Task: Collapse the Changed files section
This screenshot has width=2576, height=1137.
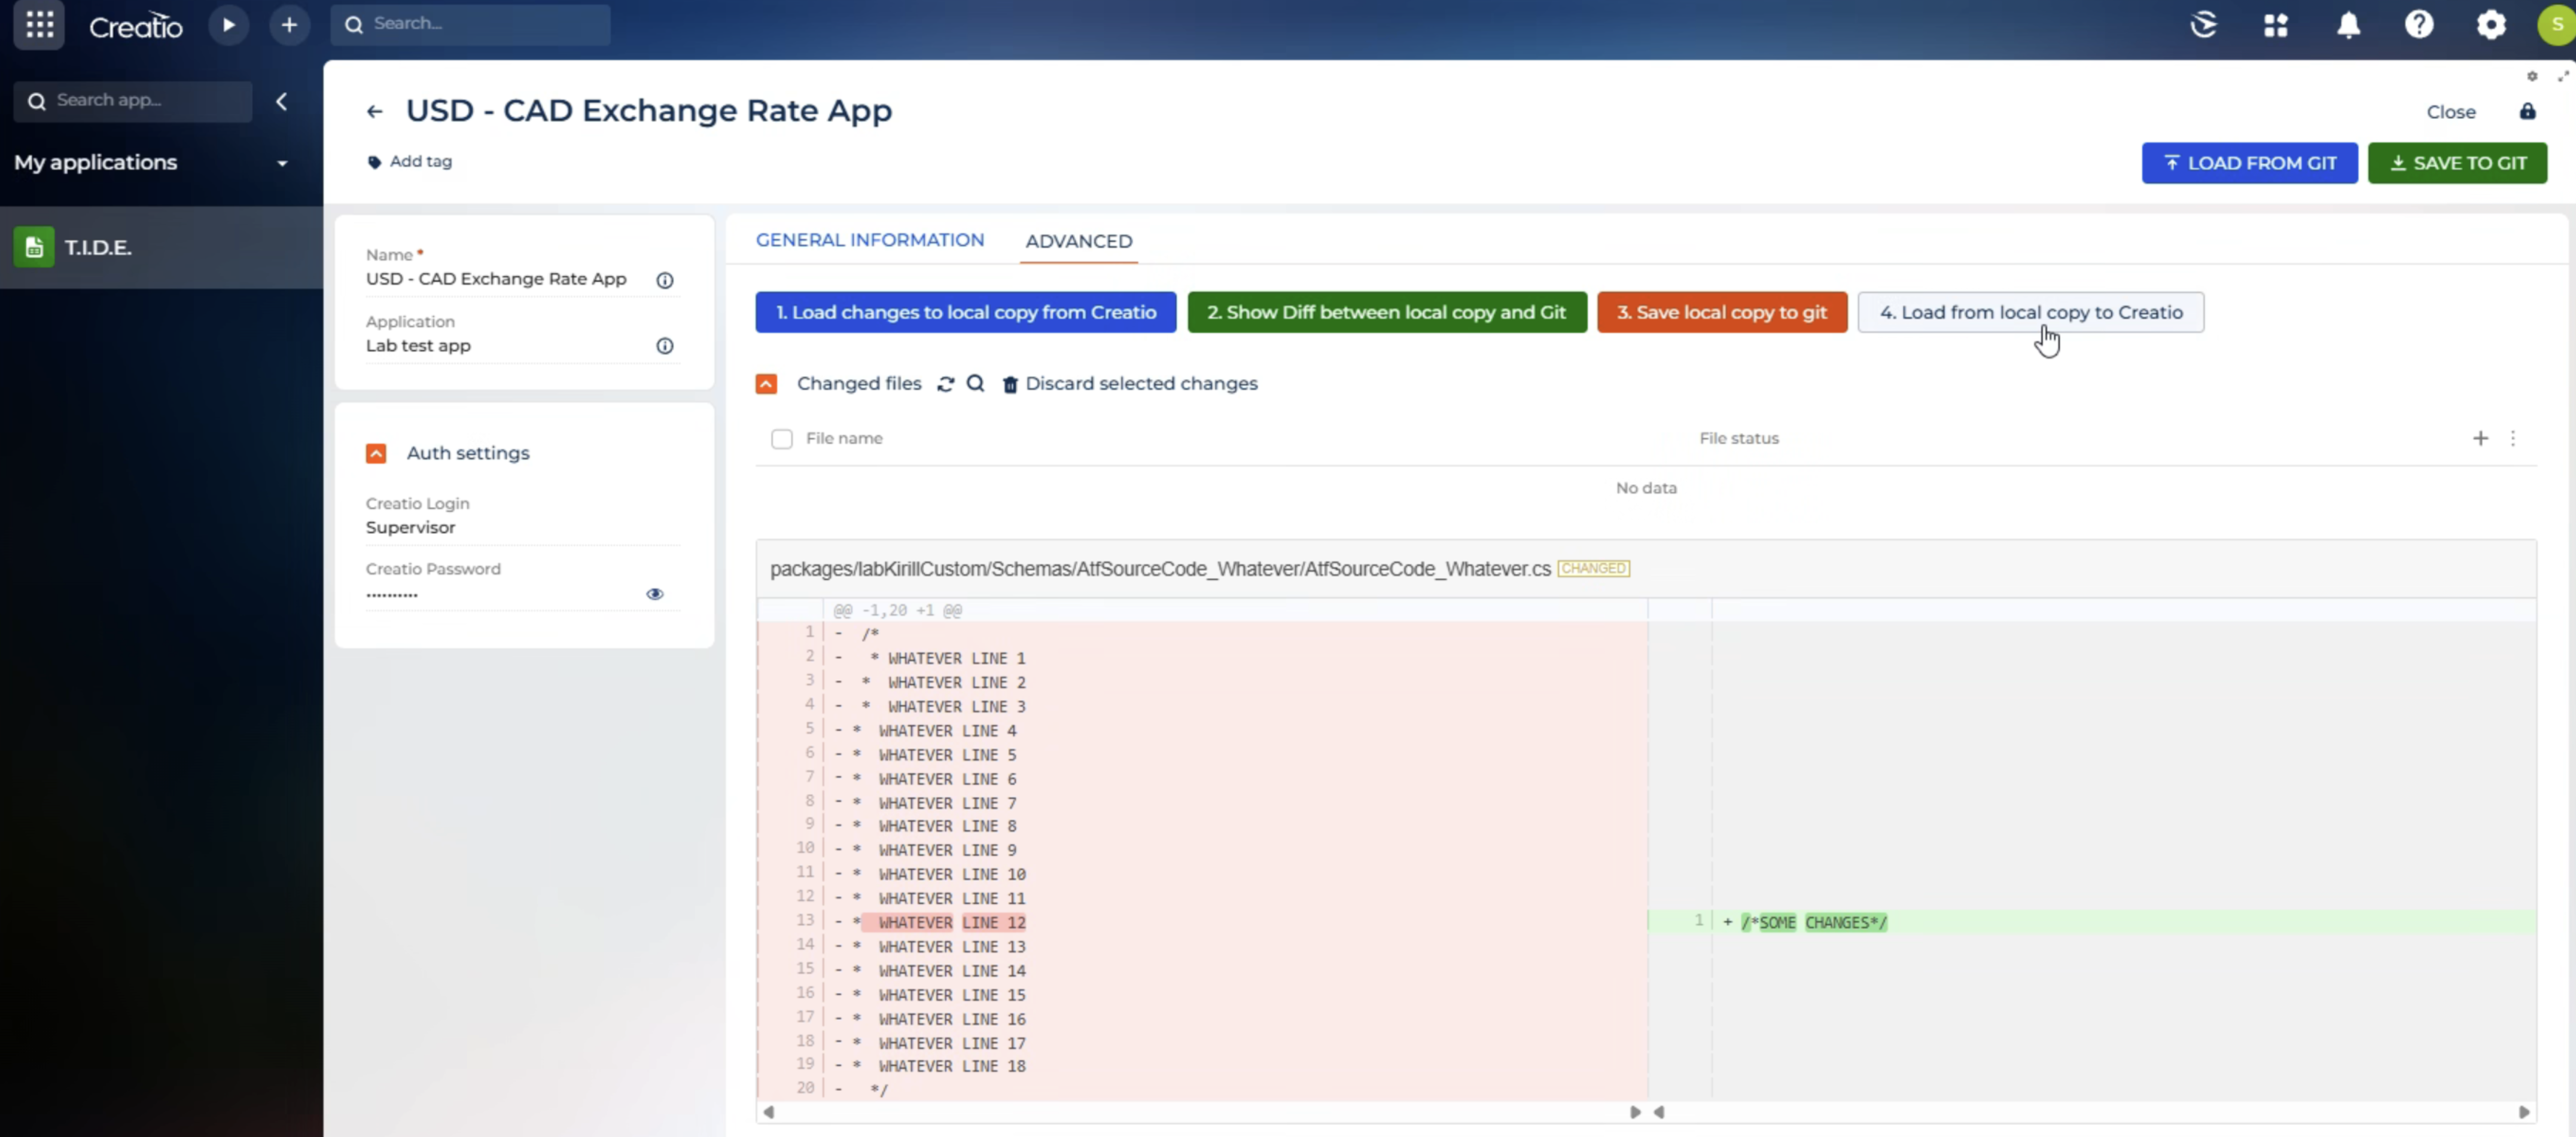Action: pyautogui.click(x=766, y=384)
